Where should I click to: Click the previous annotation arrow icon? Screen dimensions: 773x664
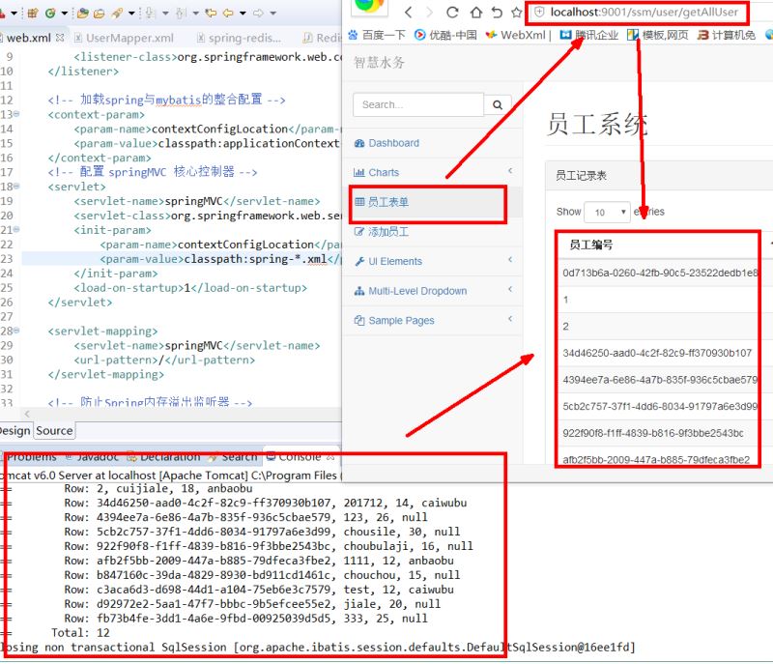coord(181,13)
